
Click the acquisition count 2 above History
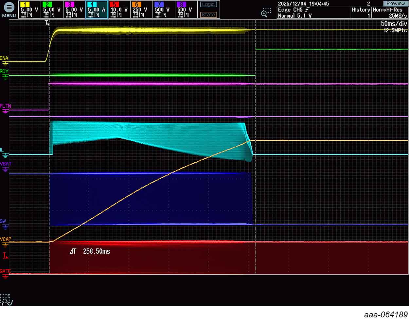(x=368, y=4)
